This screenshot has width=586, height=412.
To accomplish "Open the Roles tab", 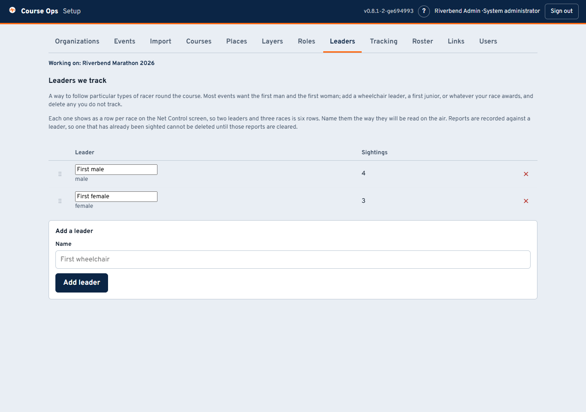I will click(306, 41).
